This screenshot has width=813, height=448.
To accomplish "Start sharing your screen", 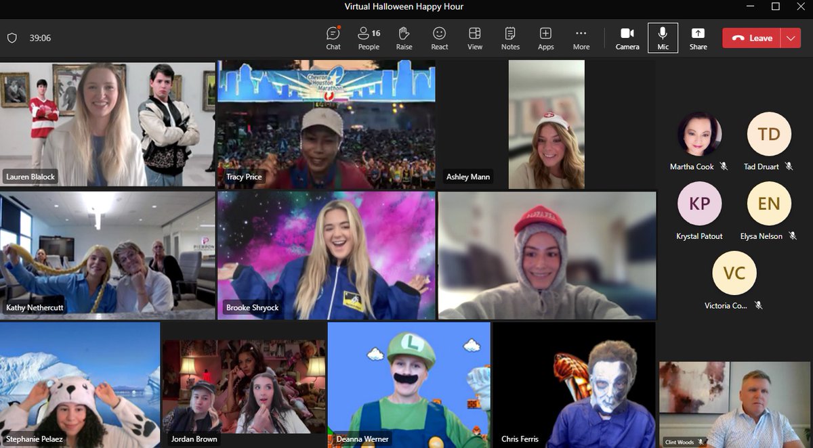I will point(698,38).
